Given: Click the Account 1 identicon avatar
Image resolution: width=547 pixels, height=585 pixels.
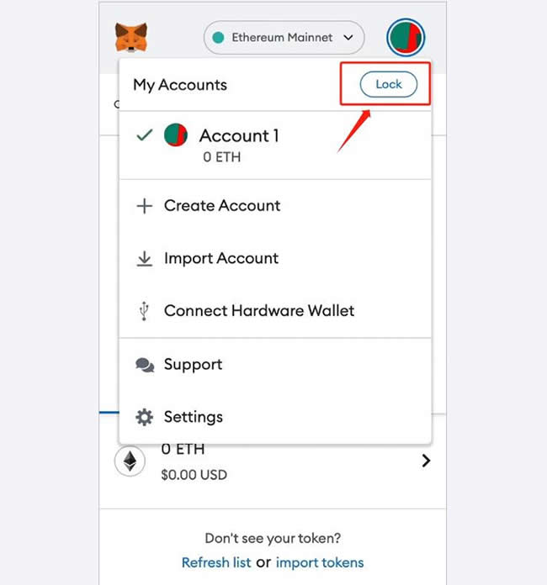Looking at the screenshot, I should [x=176, y=135].
